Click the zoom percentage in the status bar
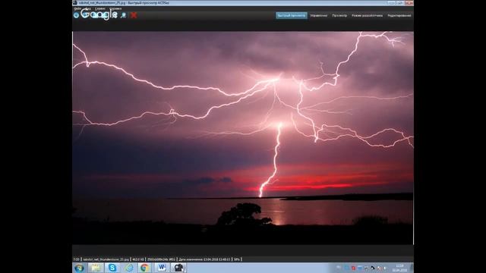 coord(237,259)
